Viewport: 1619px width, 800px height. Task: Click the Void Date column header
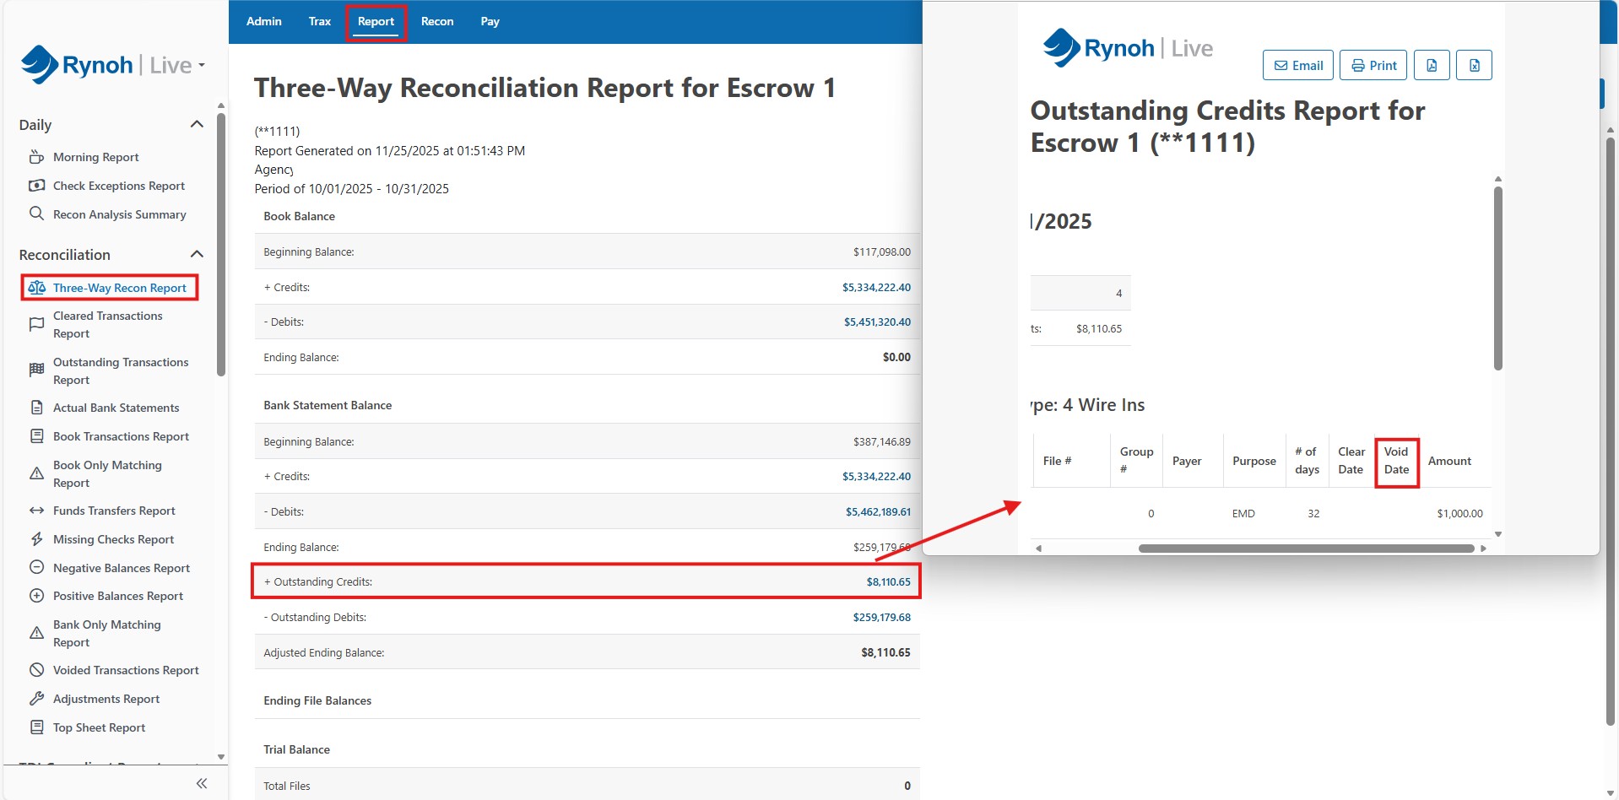[1396, 461]
